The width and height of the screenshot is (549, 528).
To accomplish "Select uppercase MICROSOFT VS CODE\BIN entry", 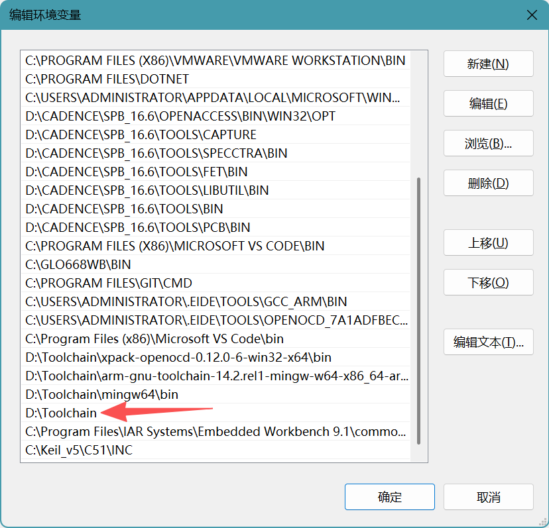I will click(x=215, y=246).
